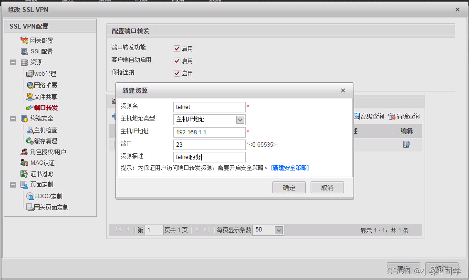The height and width of the screenshot is (280, 469).
Task: Open 每页显示条数 dropdown
Action: (279, 230)
